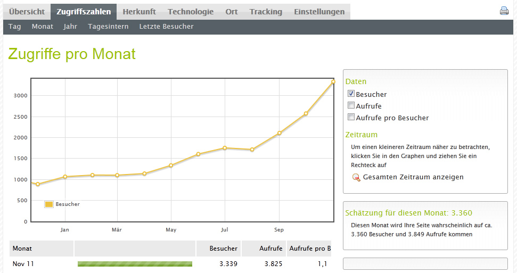Viewport: 517px width, 273px height.
Task: Click the Nov 11 row label
Action: coord(23,264)
